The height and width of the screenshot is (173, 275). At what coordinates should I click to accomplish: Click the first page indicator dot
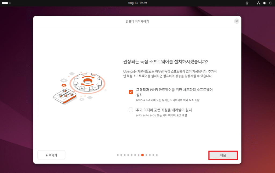click(x=118, y=155)
